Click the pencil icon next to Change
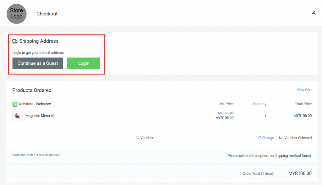This screenshot has height=185, width=322. point(259,138)
